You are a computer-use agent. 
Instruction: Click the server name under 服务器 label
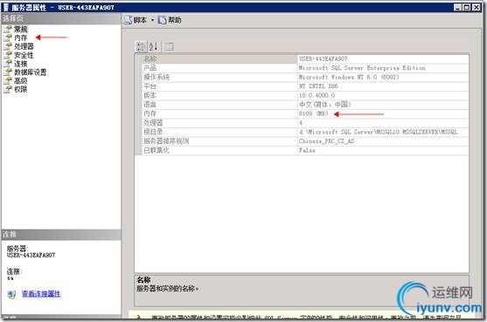click(x=31, y=255)
